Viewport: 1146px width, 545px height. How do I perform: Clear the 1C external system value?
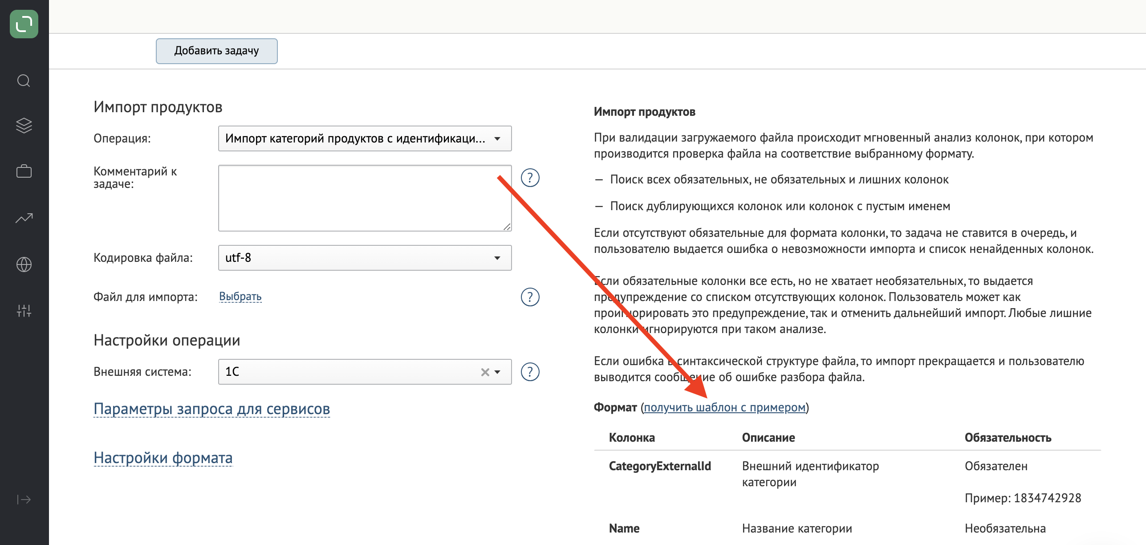(485, 372)
